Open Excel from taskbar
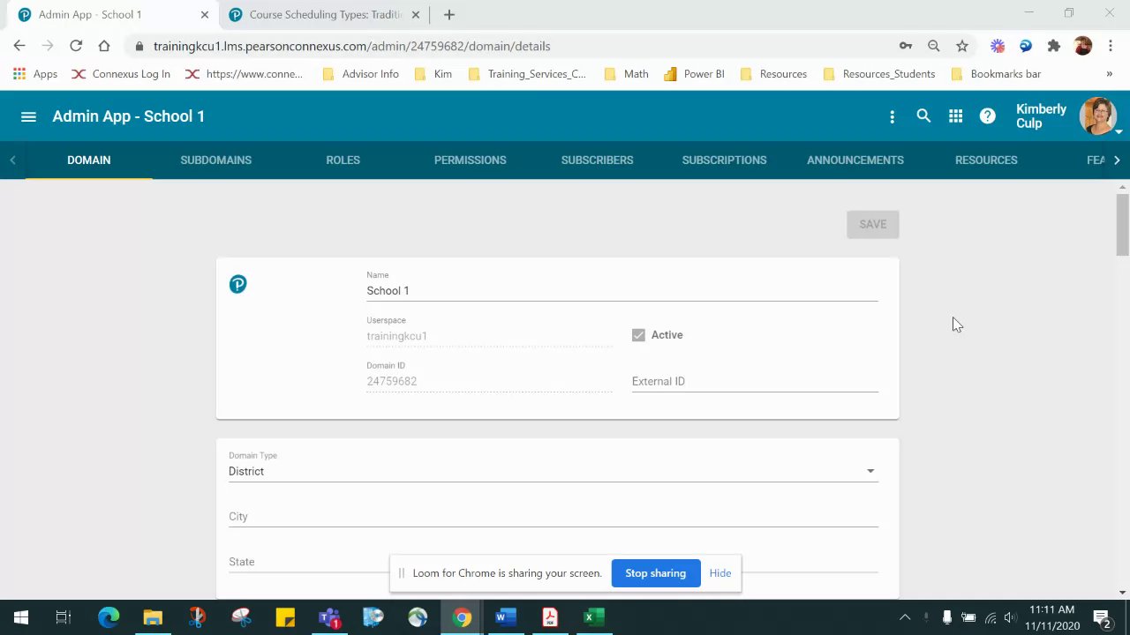The width and height of the screenshot is (1130, 635). coord(594,617)
